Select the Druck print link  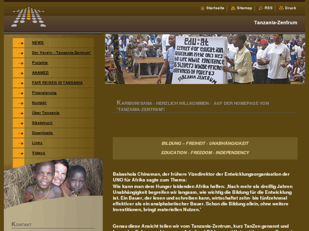[290, 8]
